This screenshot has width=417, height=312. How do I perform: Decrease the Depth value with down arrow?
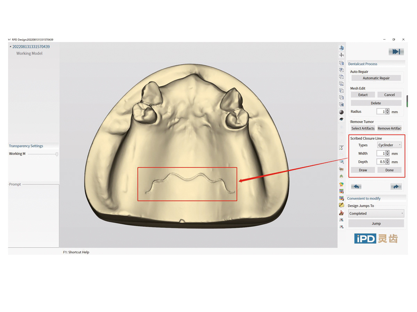(387, 163)
